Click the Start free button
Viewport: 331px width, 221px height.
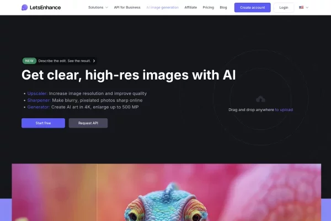click(43, 123)
